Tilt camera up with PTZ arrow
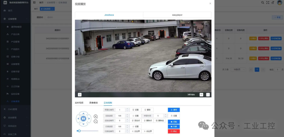The width and height of the screenshot is (284, 137). coord(83,113)
